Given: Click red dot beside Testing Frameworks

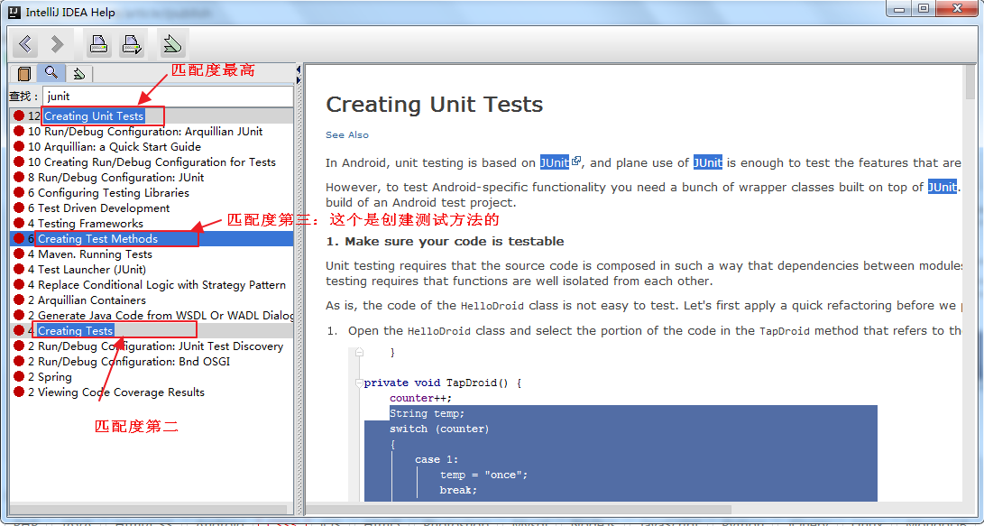Looking at the screenshot, I should [x=19, y=223].
